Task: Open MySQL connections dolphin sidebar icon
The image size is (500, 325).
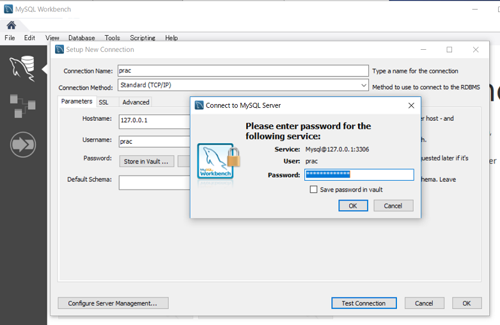Action: point(22,68)
